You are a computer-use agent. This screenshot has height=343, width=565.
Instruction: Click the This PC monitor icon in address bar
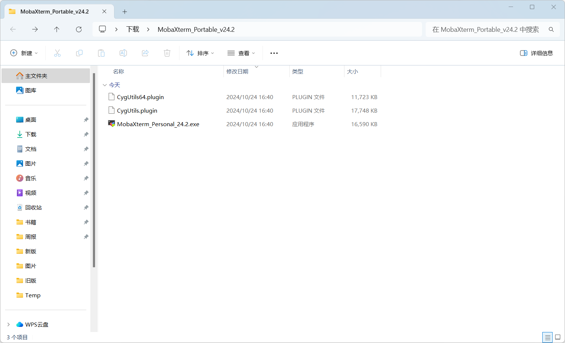point(102,29)
